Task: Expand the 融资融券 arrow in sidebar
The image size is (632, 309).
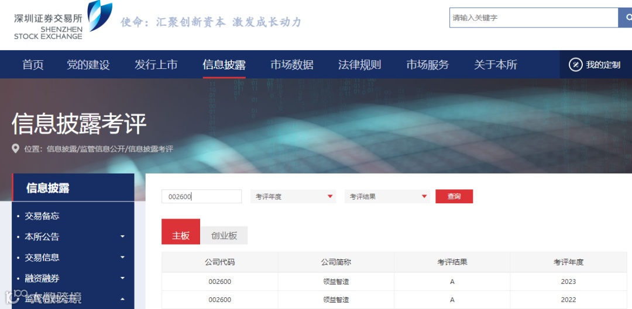Action: point(122,278)
